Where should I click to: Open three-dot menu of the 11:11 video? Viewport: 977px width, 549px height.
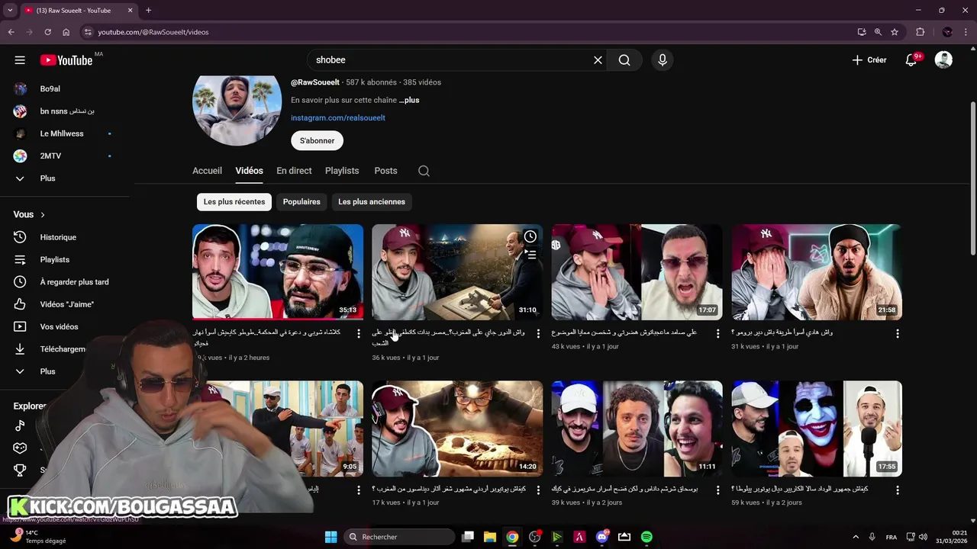717,490
